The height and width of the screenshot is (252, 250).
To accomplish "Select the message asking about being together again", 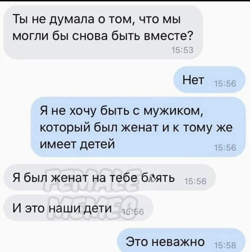I will tap(103, 32).
